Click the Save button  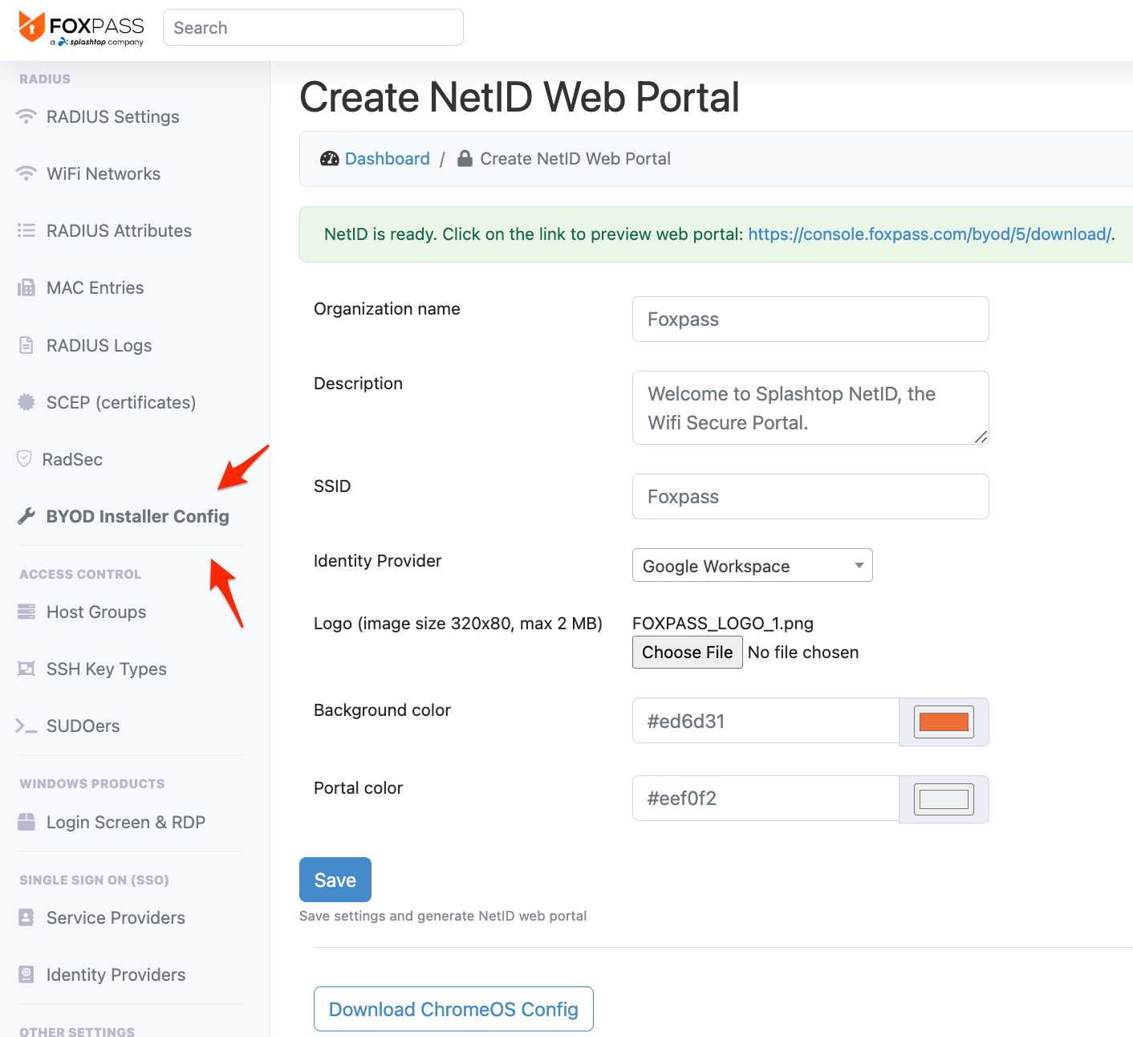pos(335,880)
